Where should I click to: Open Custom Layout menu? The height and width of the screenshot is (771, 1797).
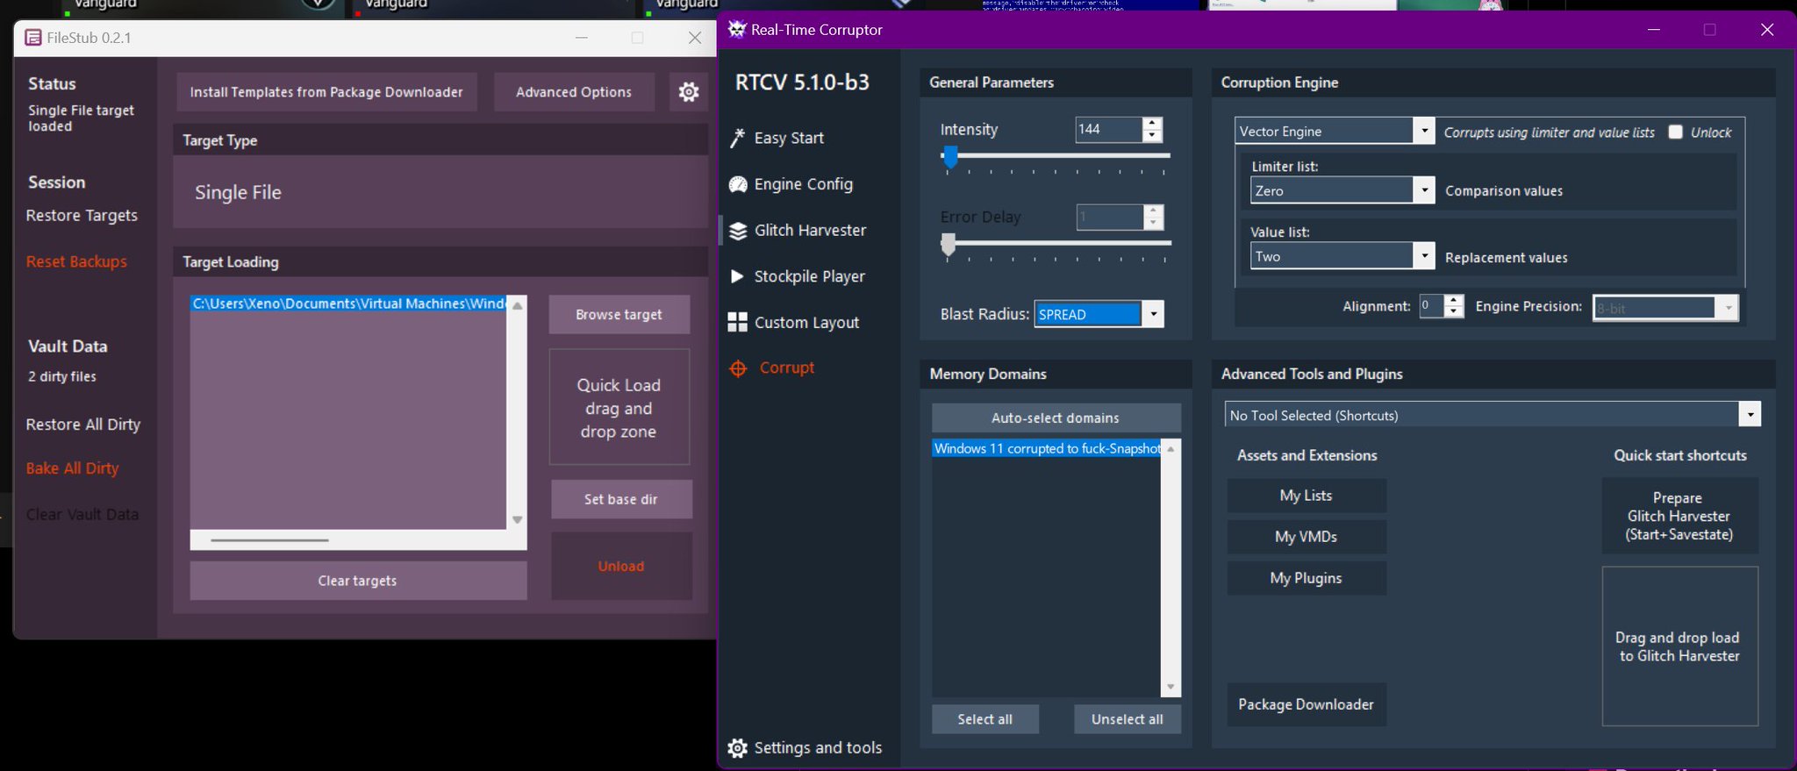tap(806, 323)
